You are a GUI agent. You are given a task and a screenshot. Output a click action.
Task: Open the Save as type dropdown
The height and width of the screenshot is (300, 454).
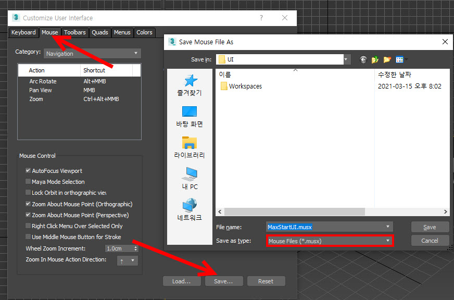pyautogui.click(x=330, y=241)
